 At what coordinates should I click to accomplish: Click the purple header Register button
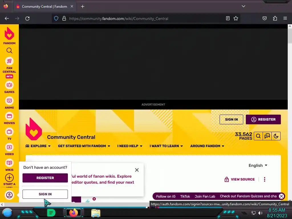click(263, 119)
